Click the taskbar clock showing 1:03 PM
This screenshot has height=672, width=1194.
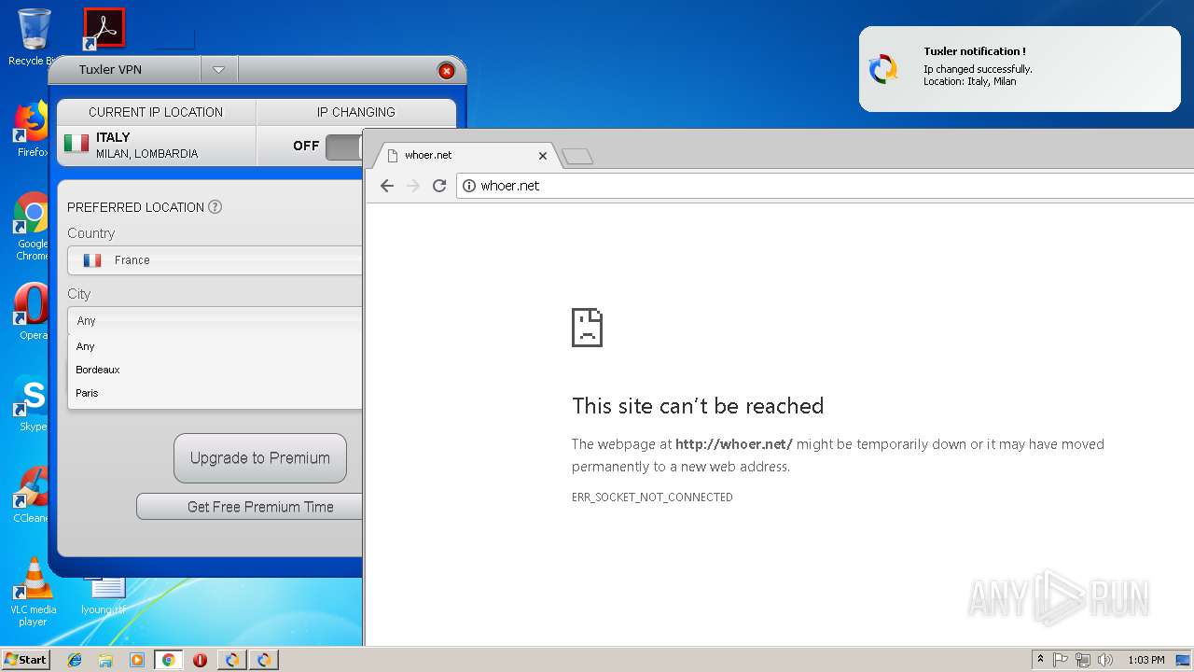(x=1145, y=660)
